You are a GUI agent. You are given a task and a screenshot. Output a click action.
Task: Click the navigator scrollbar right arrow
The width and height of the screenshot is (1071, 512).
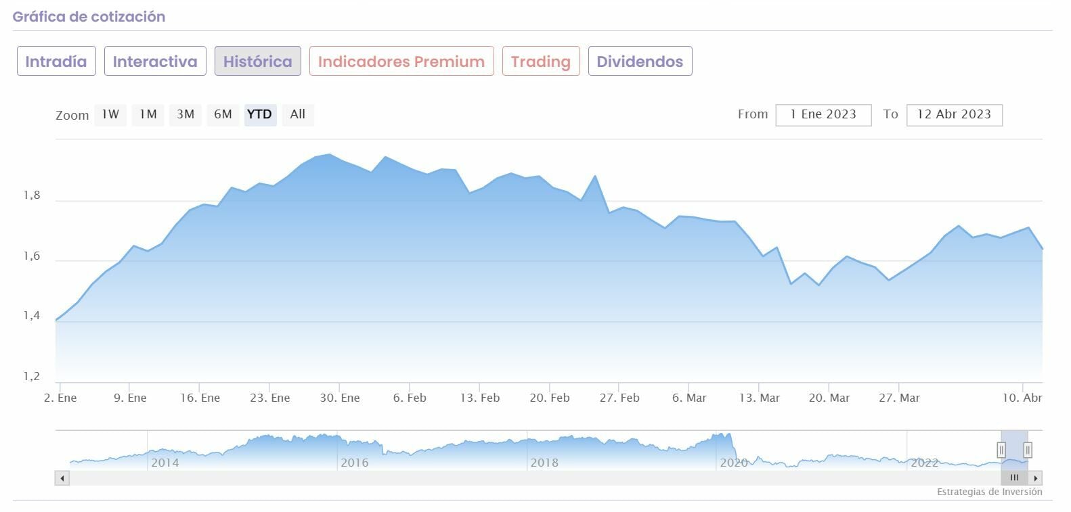[1036, 478]
